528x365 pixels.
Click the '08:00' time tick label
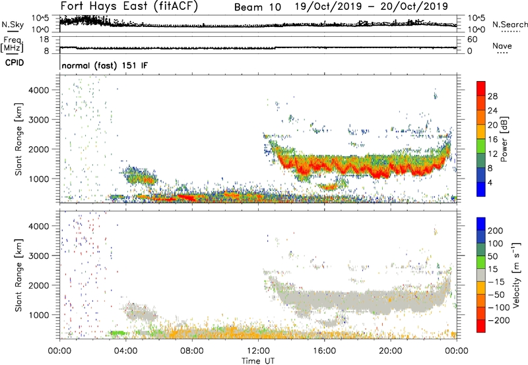tap(192, 351)
